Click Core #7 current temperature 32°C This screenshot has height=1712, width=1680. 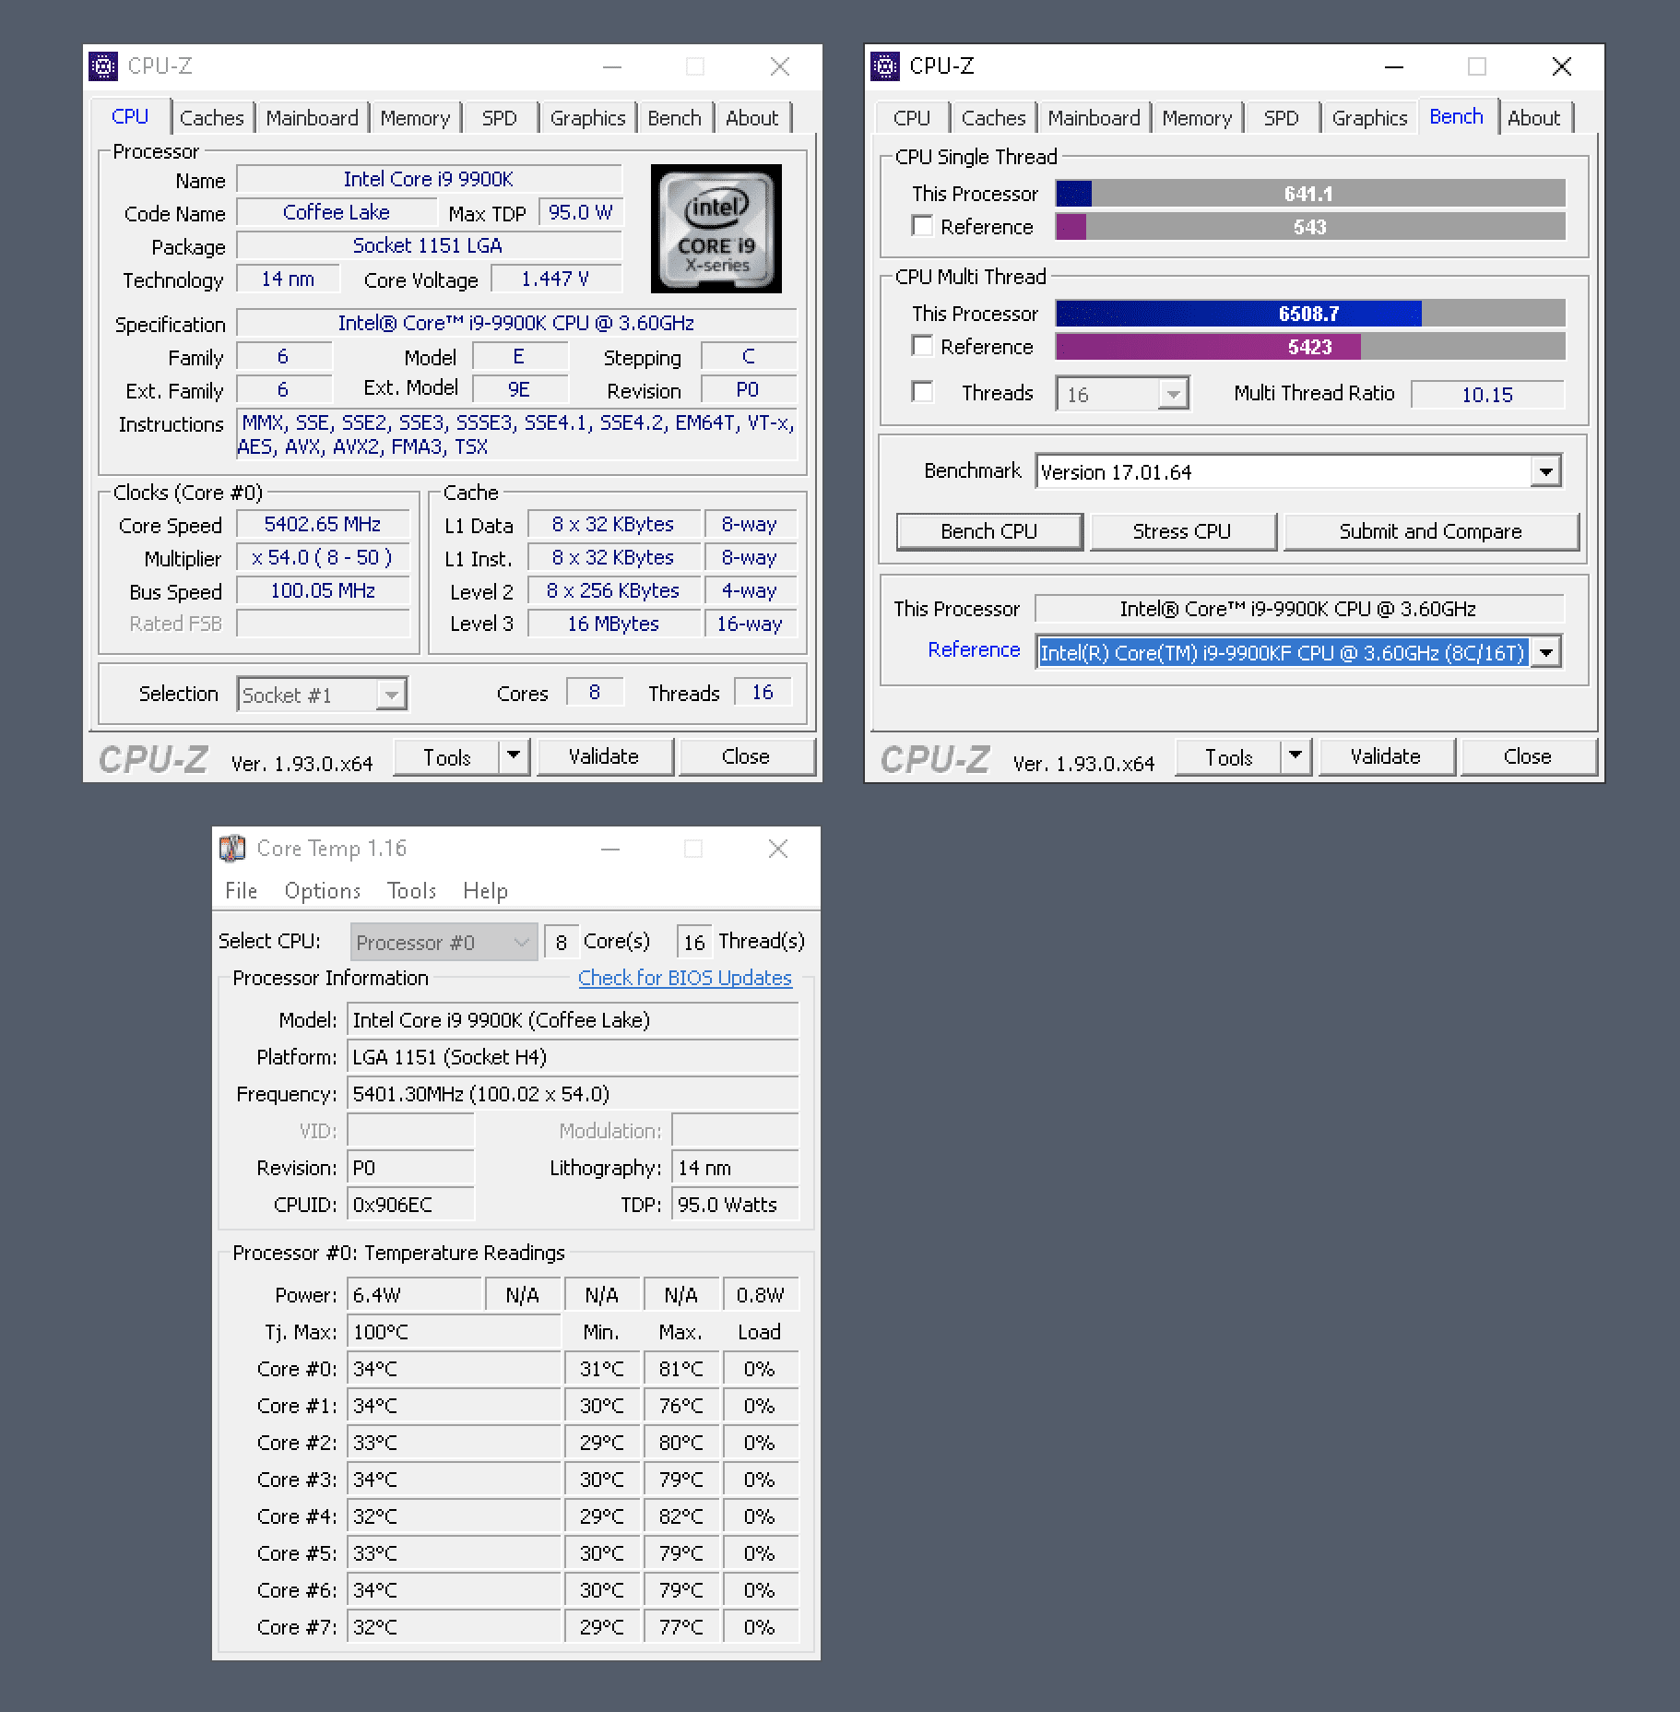click(454, 1627)
